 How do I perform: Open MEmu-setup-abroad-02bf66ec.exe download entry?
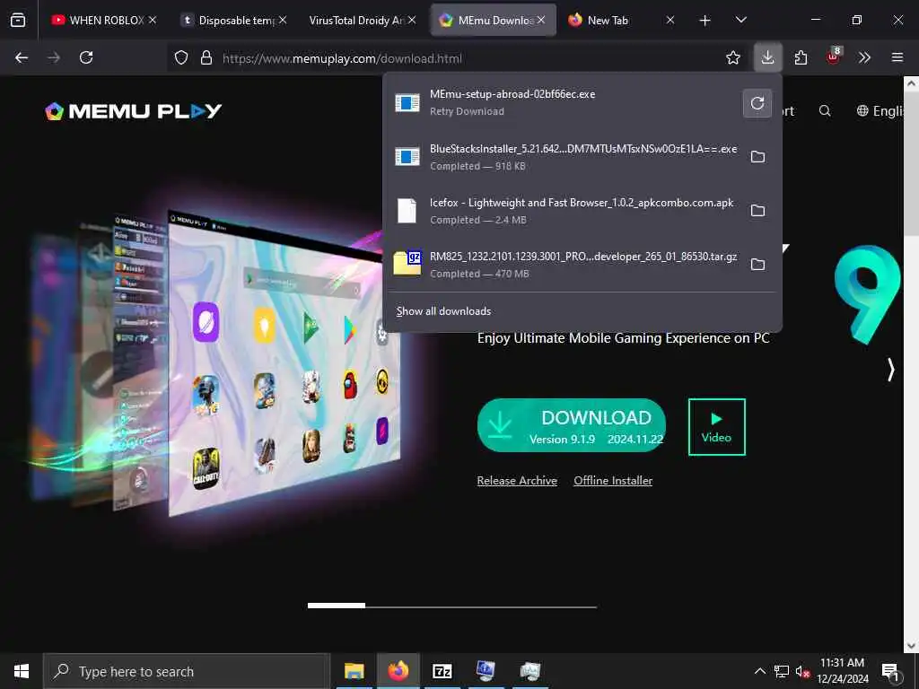coord(564,102)
